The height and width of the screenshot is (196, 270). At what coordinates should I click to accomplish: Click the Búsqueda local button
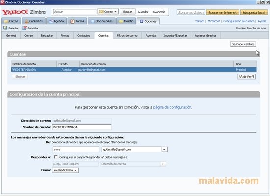point(254,12)
